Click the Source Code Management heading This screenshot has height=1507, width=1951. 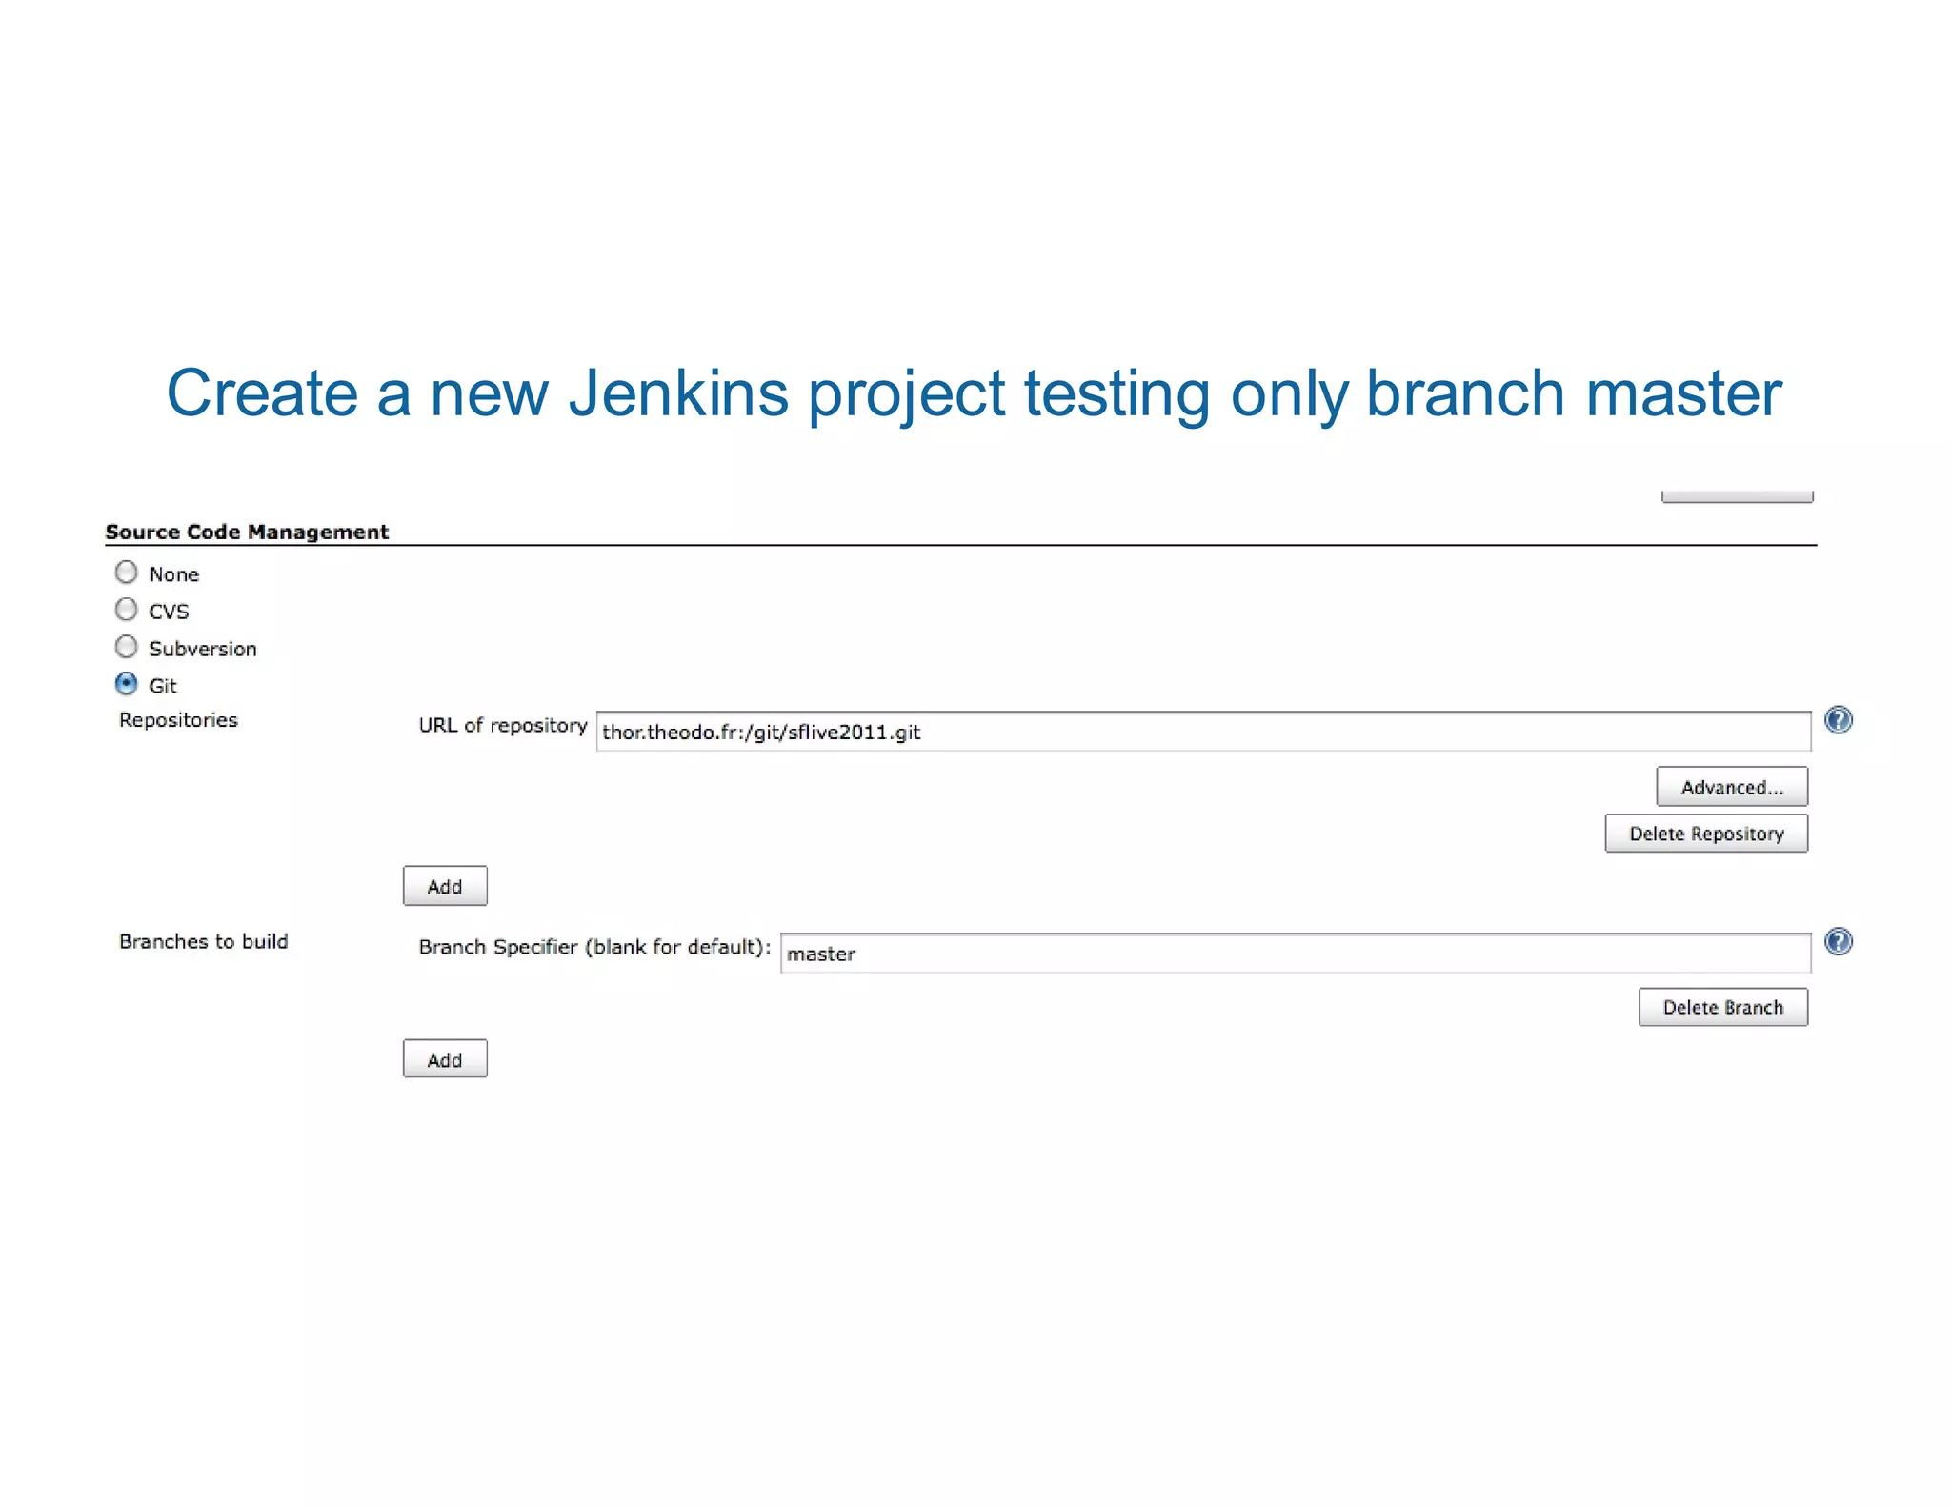coord(247,532)
